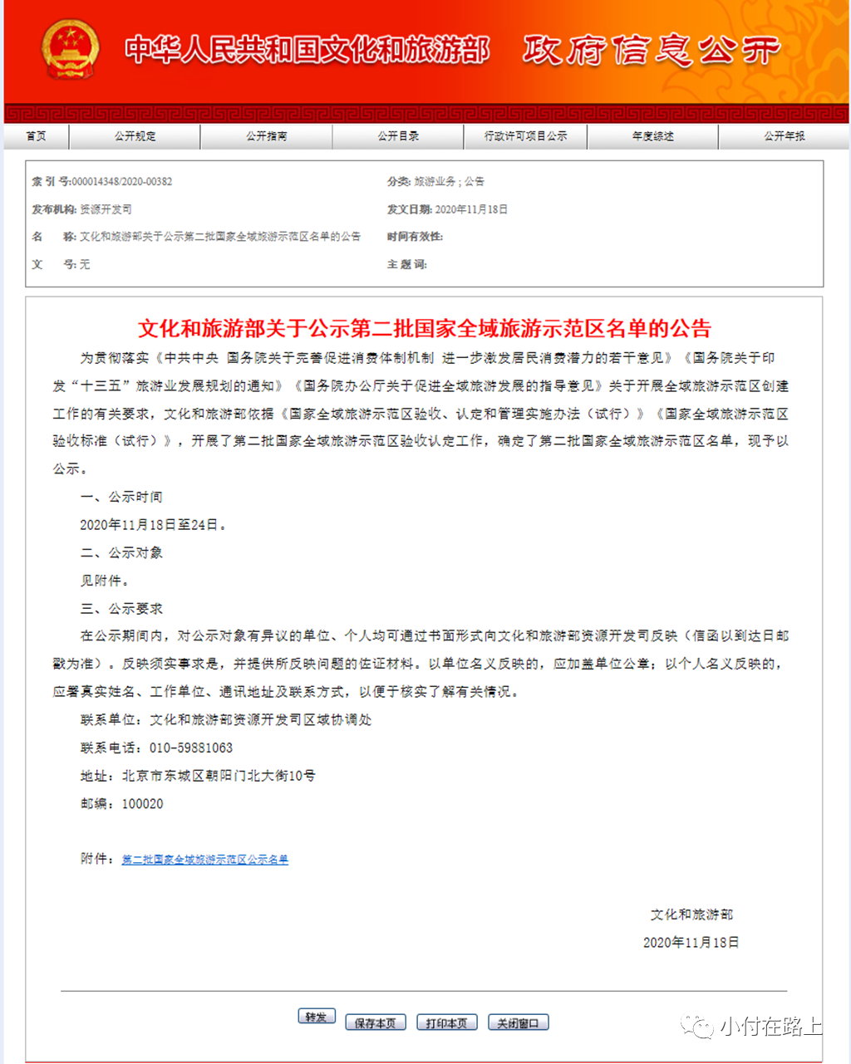Click the 打印本页 button
The image size is (851, 1064).
coord(446,1023)
